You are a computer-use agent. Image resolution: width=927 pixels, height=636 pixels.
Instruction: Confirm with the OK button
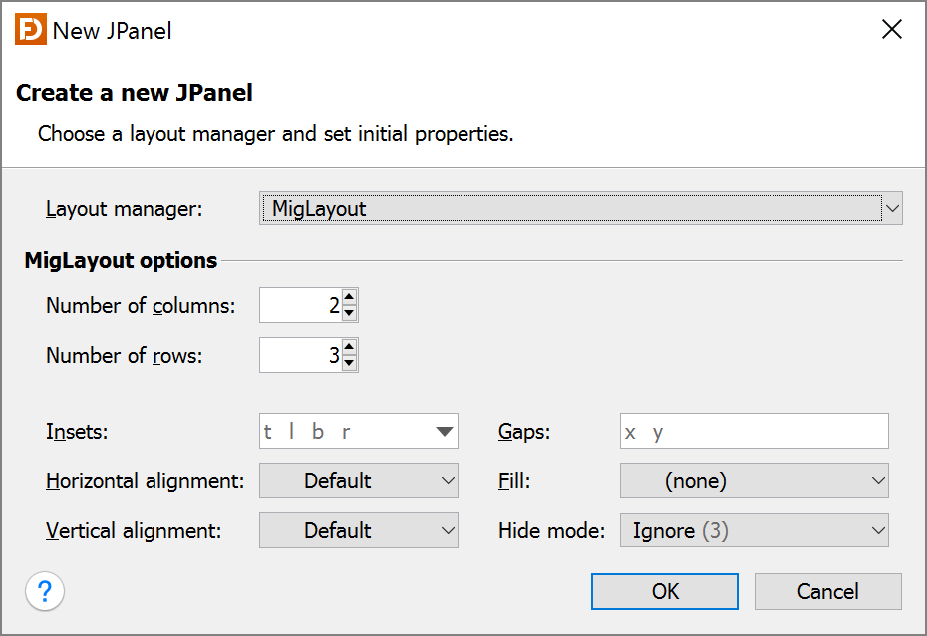665,591
